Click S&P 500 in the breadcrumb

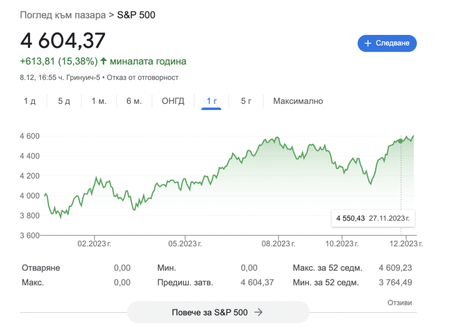[x=135, y=15]
